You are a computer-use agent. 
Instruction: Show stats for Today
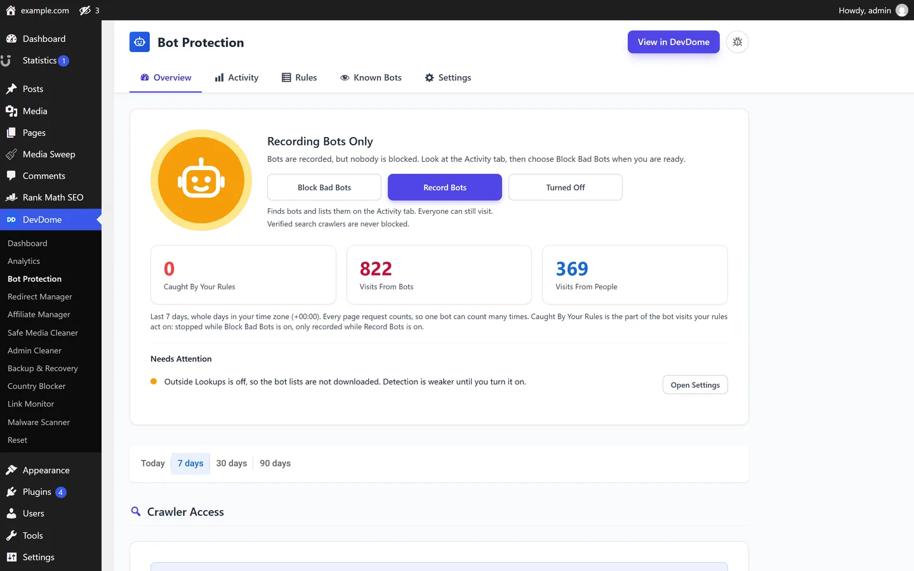pos(153,463)
